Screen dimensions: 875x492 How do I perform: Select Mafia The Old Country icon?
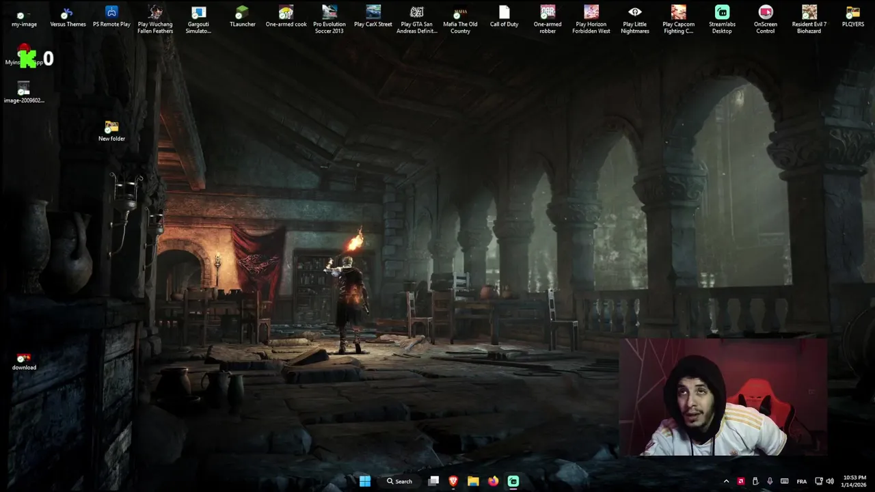[461, 20]
